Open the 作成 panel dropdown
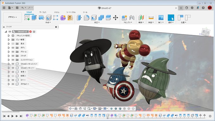 coord(48,22)
